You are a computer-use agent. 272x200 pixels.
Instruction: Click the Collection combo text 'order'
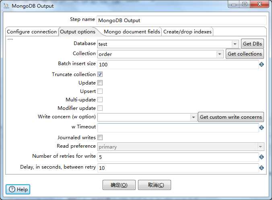(105, 54)
